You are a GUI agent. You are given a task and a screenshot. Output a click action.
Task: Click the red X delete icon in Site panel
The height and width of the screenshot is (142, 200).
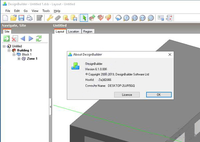coord(15,38)
